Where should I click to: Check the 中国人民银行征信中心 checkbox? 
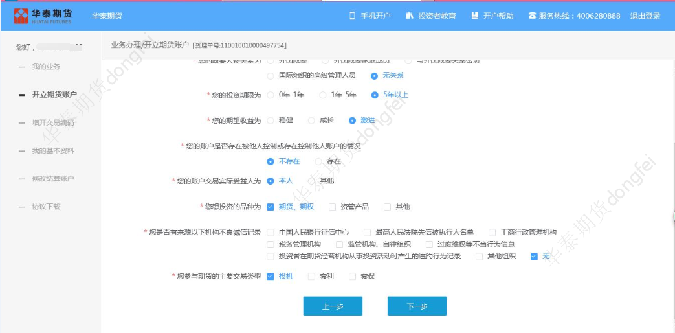click(271, 232)
